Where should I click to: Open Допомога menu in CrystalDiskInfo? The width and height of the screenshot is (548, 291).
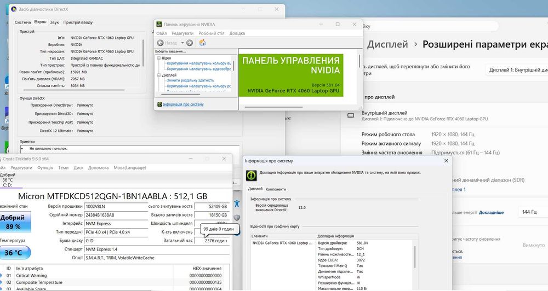click(x=98, y=168)
